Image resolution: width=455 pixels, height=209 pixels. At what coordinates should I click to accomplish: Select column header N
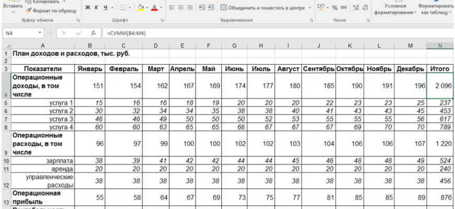point(440,46)
